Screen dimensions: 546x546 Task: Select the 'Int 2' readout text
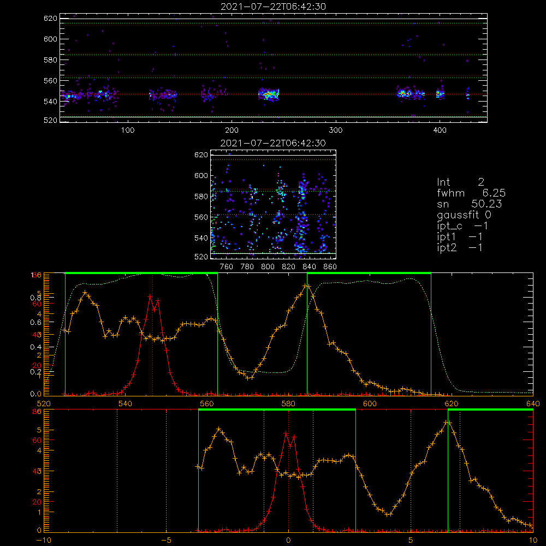point(460,182)
